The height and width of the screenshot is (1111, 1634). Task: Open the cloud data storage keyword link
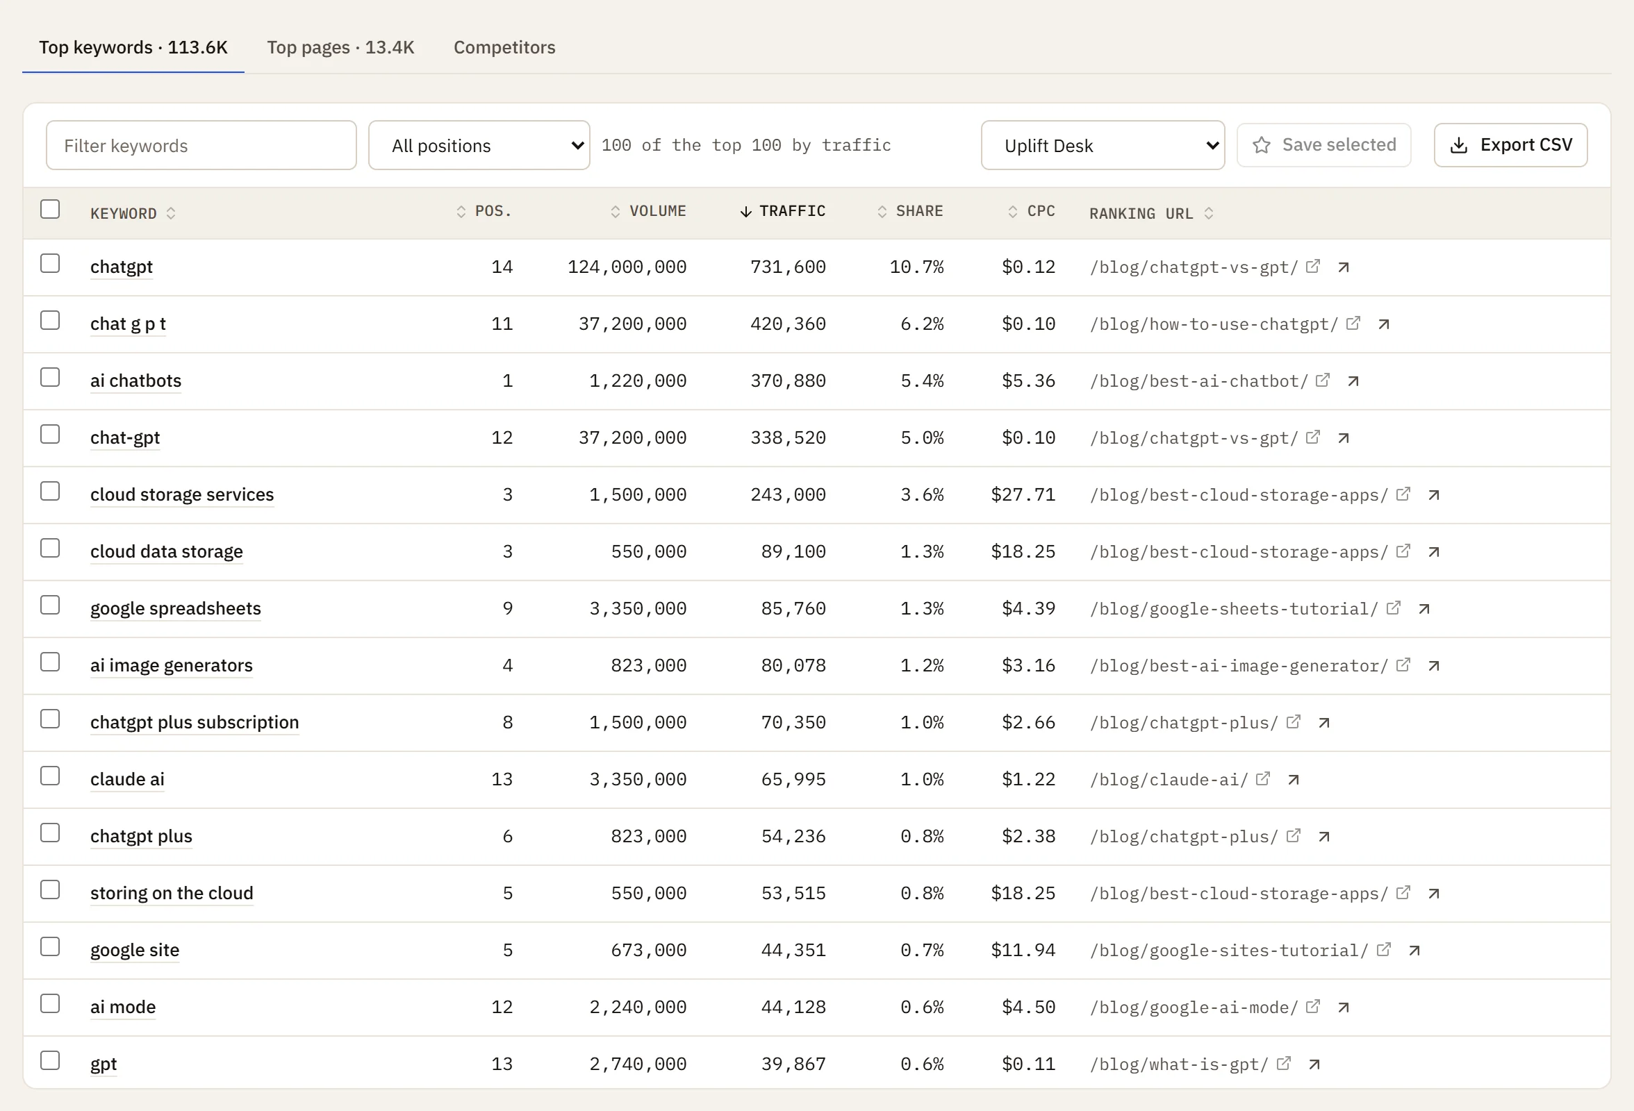[x=167, y=551]
